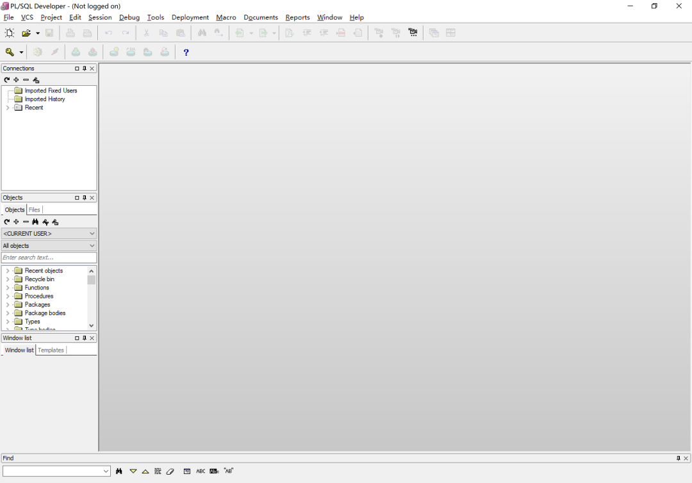Expand the Packages folder
Image resolution: width=692 pixels, height=483 pixels.
point(8,304)
